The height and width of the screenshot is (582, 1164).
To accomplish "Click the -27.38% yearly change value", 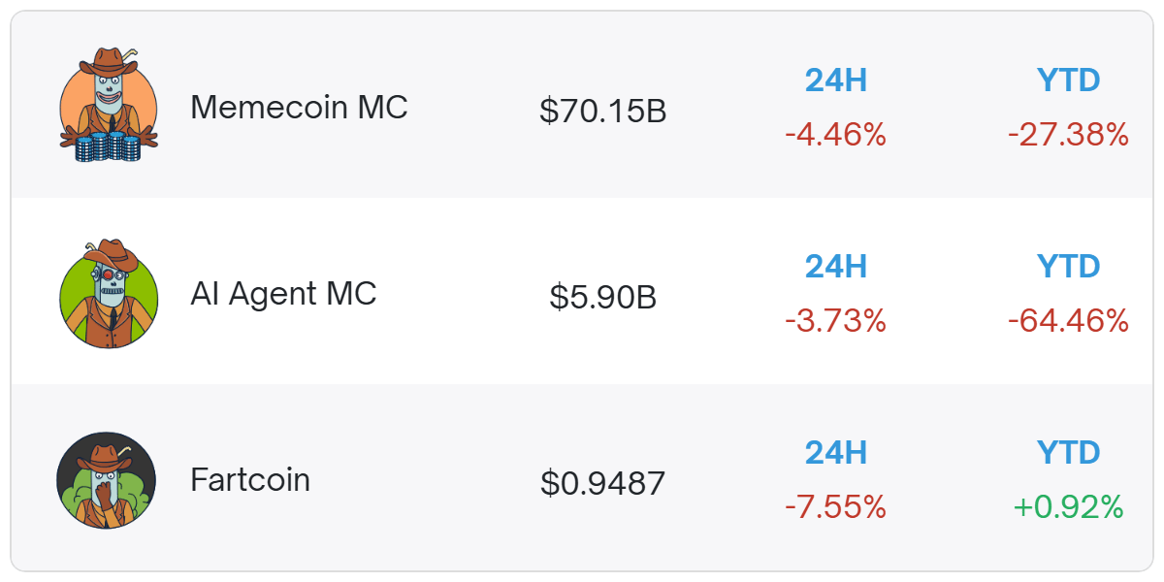I will 1068,135.
